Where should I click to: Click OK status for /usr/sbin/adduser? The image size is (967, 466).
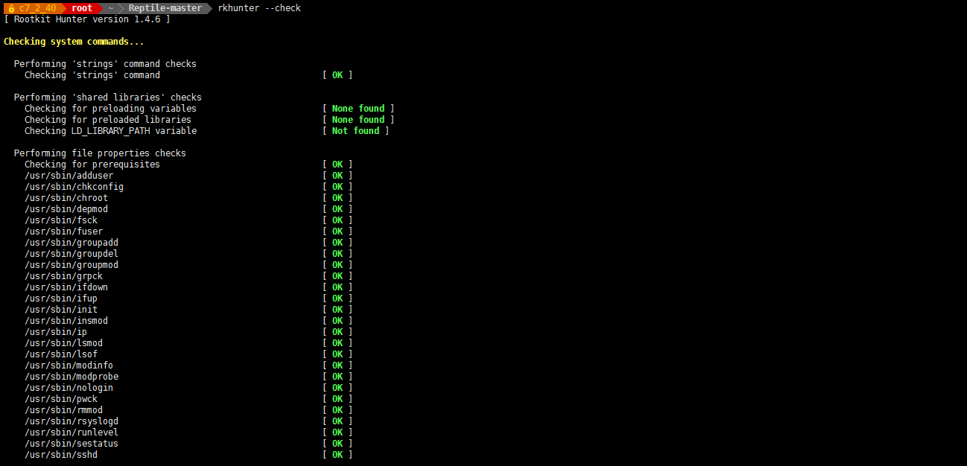pos(337,176)
